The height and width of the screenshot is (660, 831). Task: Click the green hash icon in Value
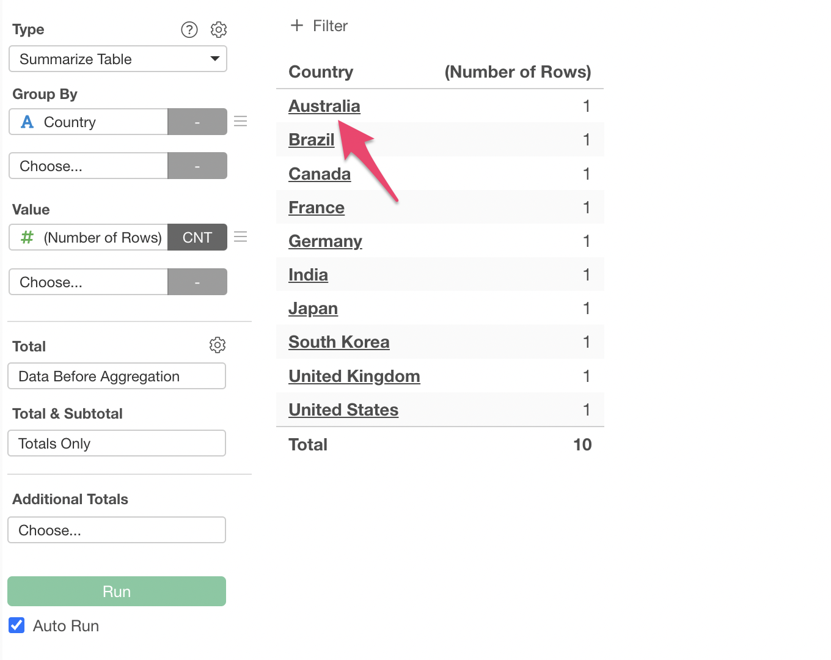click(27, 237)
